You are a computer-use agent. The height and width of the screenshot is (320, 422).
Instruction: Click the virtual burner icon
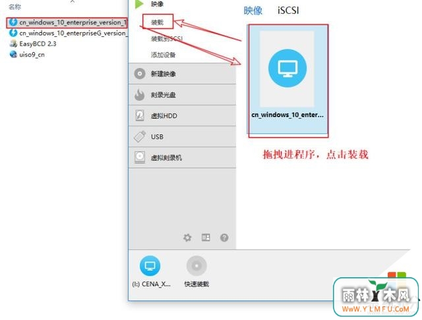[140, 157]
